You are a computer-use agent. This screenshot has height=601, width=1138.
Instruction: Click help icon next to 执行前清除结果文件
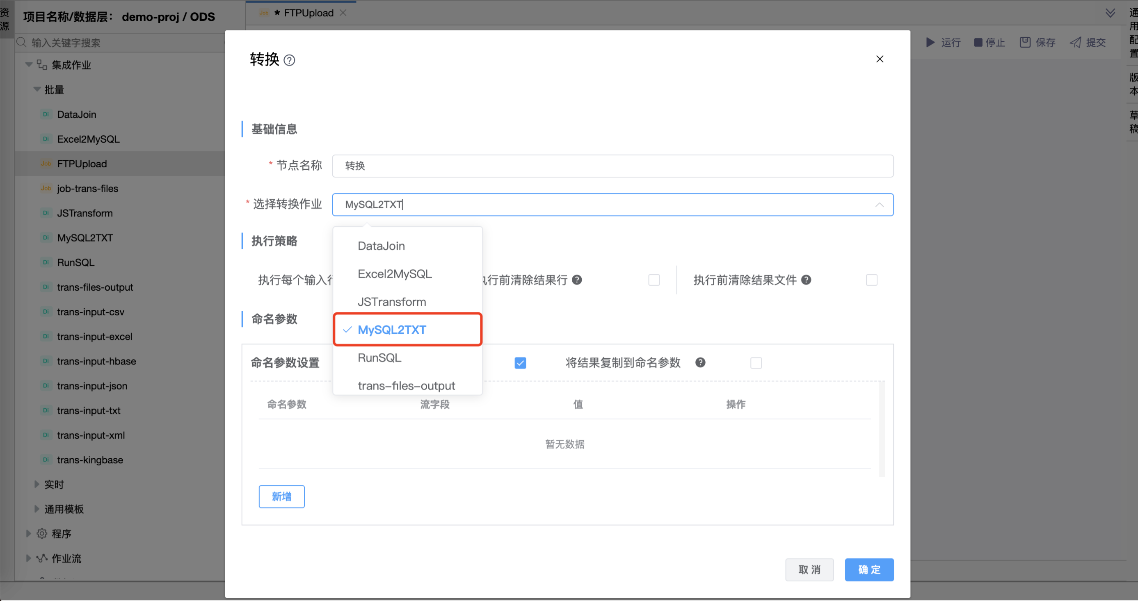(x=806, y=280)
